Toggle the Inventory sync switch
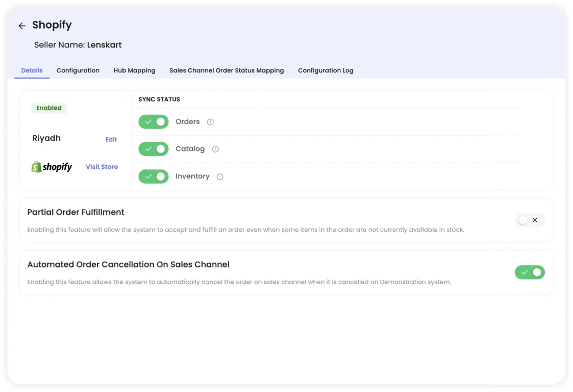Image resolution: width=573 pixels, height=392 pixels. pos(154,176)
